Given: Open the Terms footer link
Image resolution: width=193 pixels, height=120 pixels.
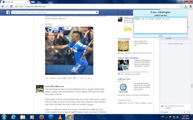Looking at the screenshot, I should click(x=137, y=103).
